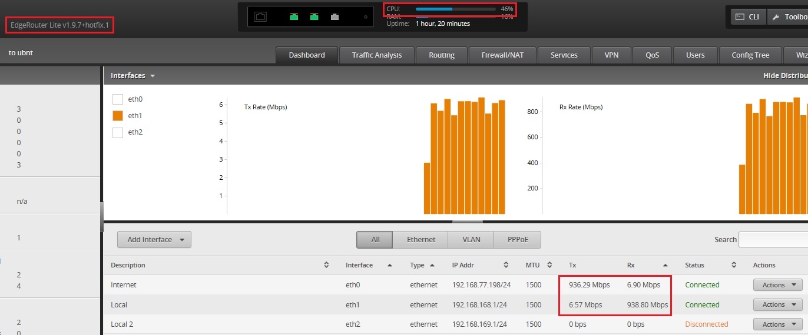Image resolution: width=808 pixels, height=335 pixels.
Task: Click the grey disconnected port icon
Action: [x=335, y=16]
